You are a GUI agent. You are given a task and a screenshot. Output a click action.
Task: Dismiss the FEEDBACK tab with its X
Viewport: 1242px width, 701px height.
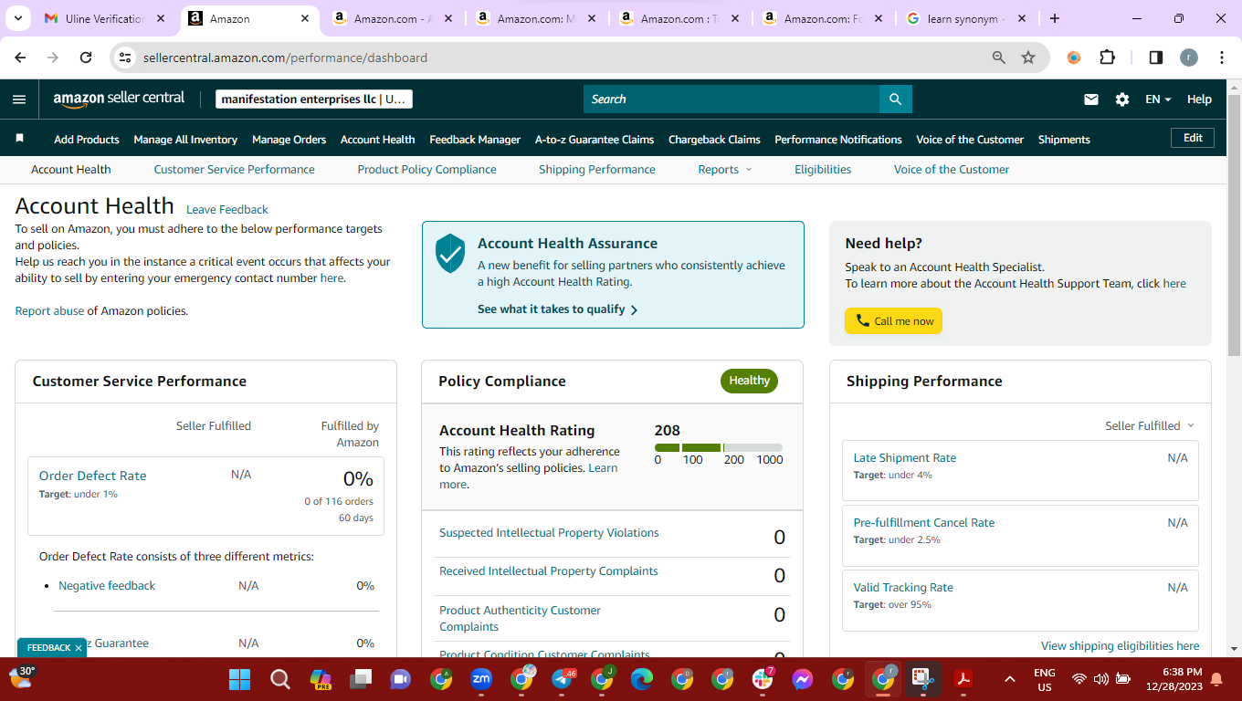click(79, 648)
